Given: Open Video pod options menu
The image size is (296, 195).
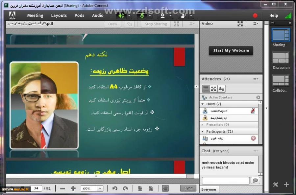Looking at the screenshot, I should click(x=256, y=24).
